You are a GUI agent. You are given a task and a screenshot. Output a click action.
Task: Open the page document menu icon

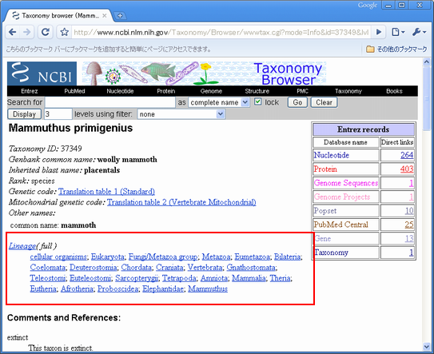pyautogui.click(x=398, y=33)
